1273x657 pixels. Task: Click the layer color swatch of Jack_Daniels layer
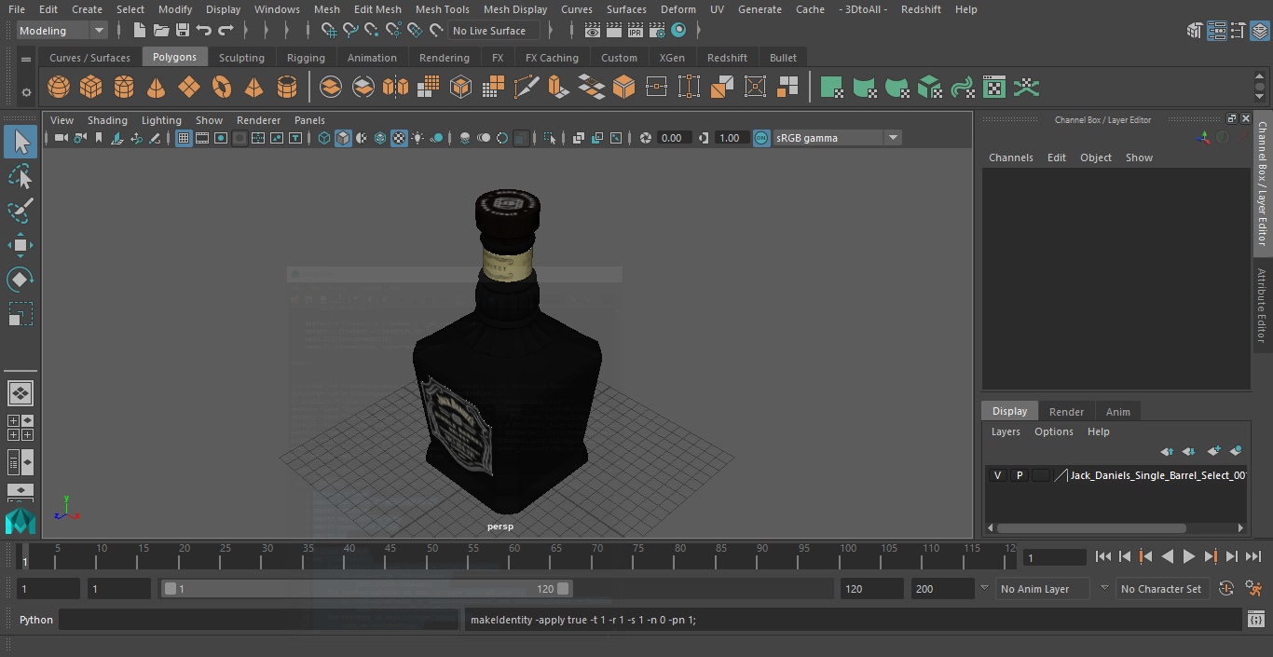coord(1041,475)
